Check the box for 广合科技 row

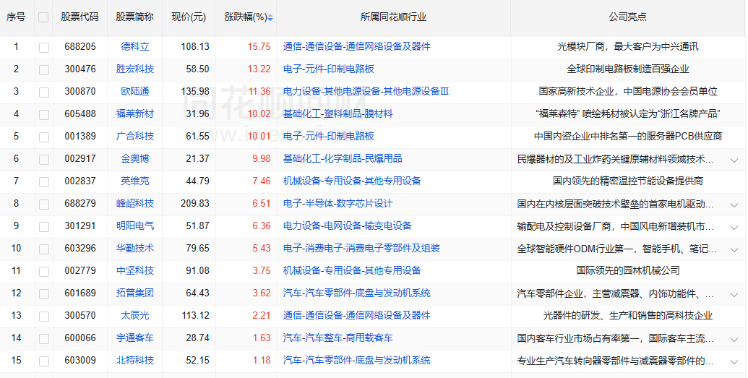(44, 137)
